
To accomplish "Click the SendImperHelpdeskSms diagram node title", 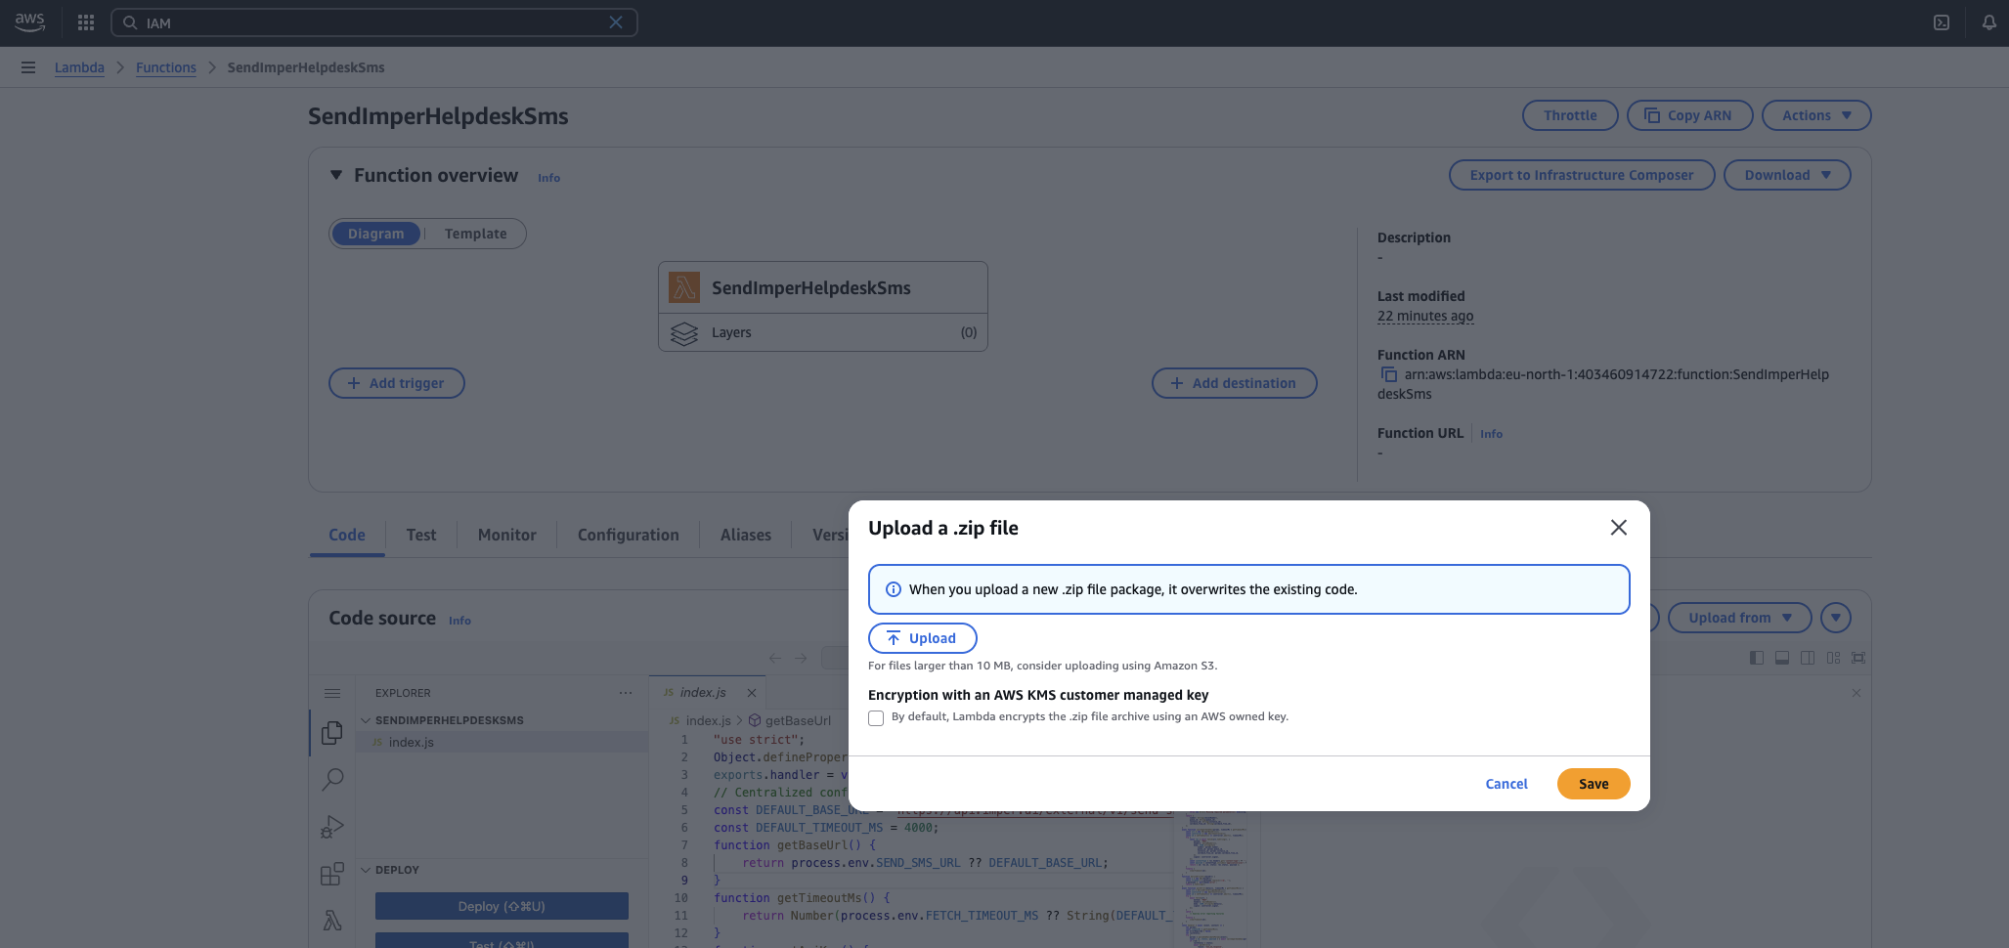I will tap(811, 288).
